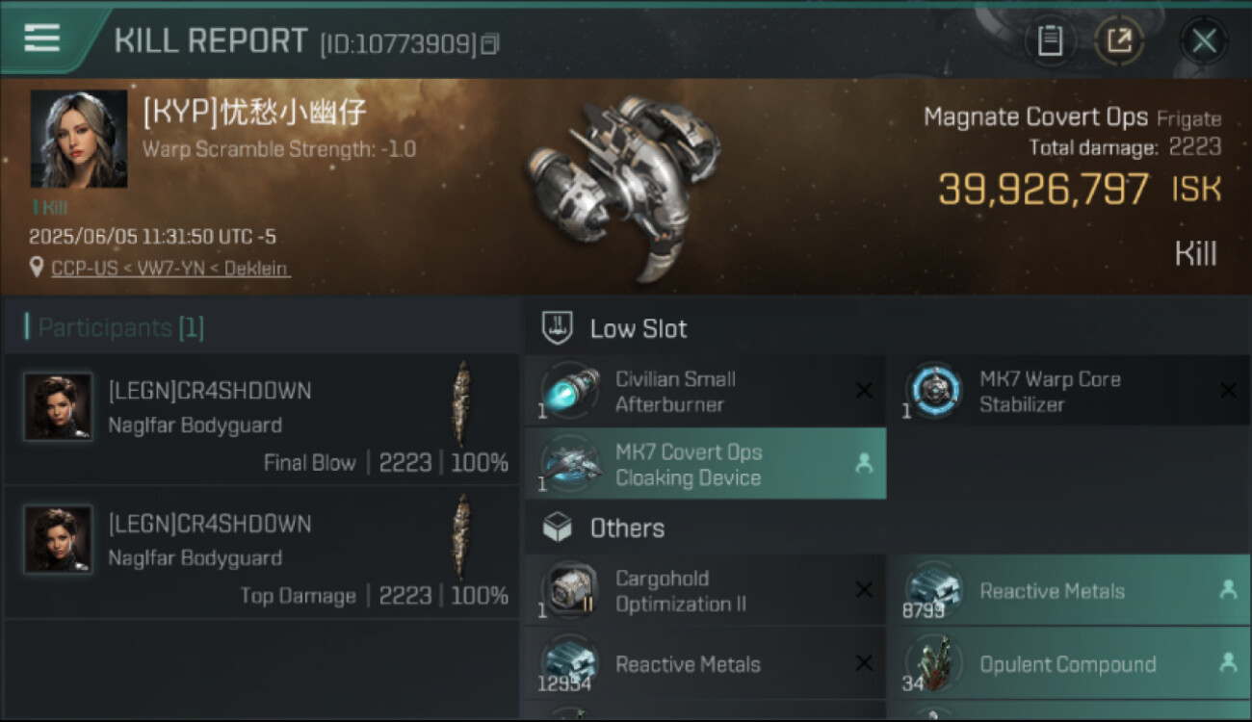Click the share export icon

coord(1119,41)
